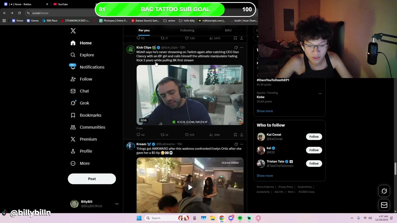Viewport: 397px width, 223px height.
Task: Open Grok explain icon on Kream post
Action: tap(236, 144)
